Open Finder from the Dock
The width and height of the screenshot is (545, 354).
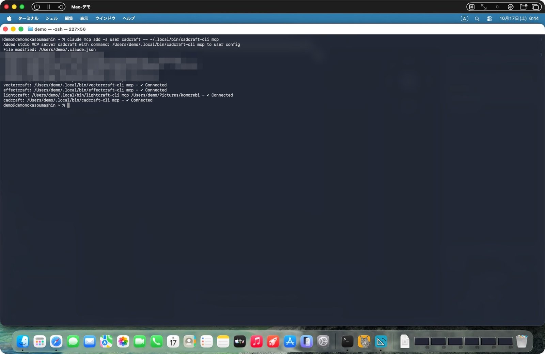[x=23, y=341]
